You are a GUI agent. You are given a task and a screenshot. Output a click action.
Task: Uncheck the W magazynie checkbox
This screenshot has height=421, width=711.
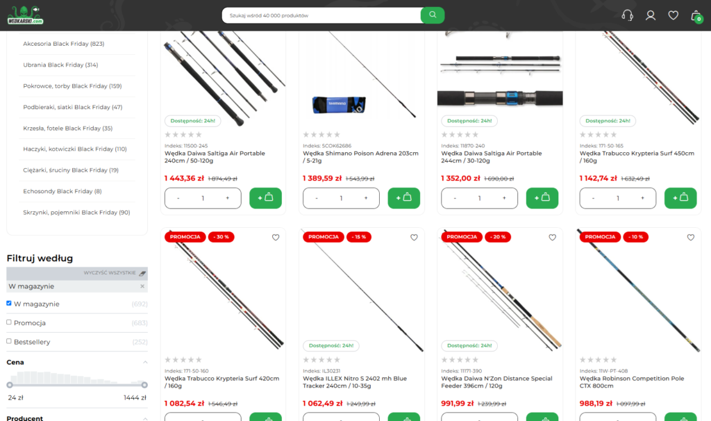click(8, 303)
